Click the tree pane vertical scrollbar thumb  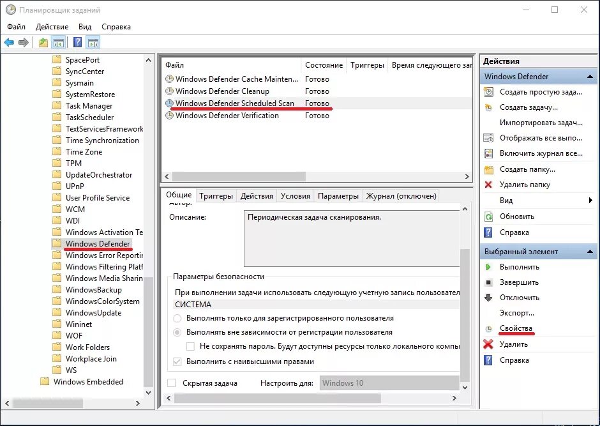coord(149,331)
